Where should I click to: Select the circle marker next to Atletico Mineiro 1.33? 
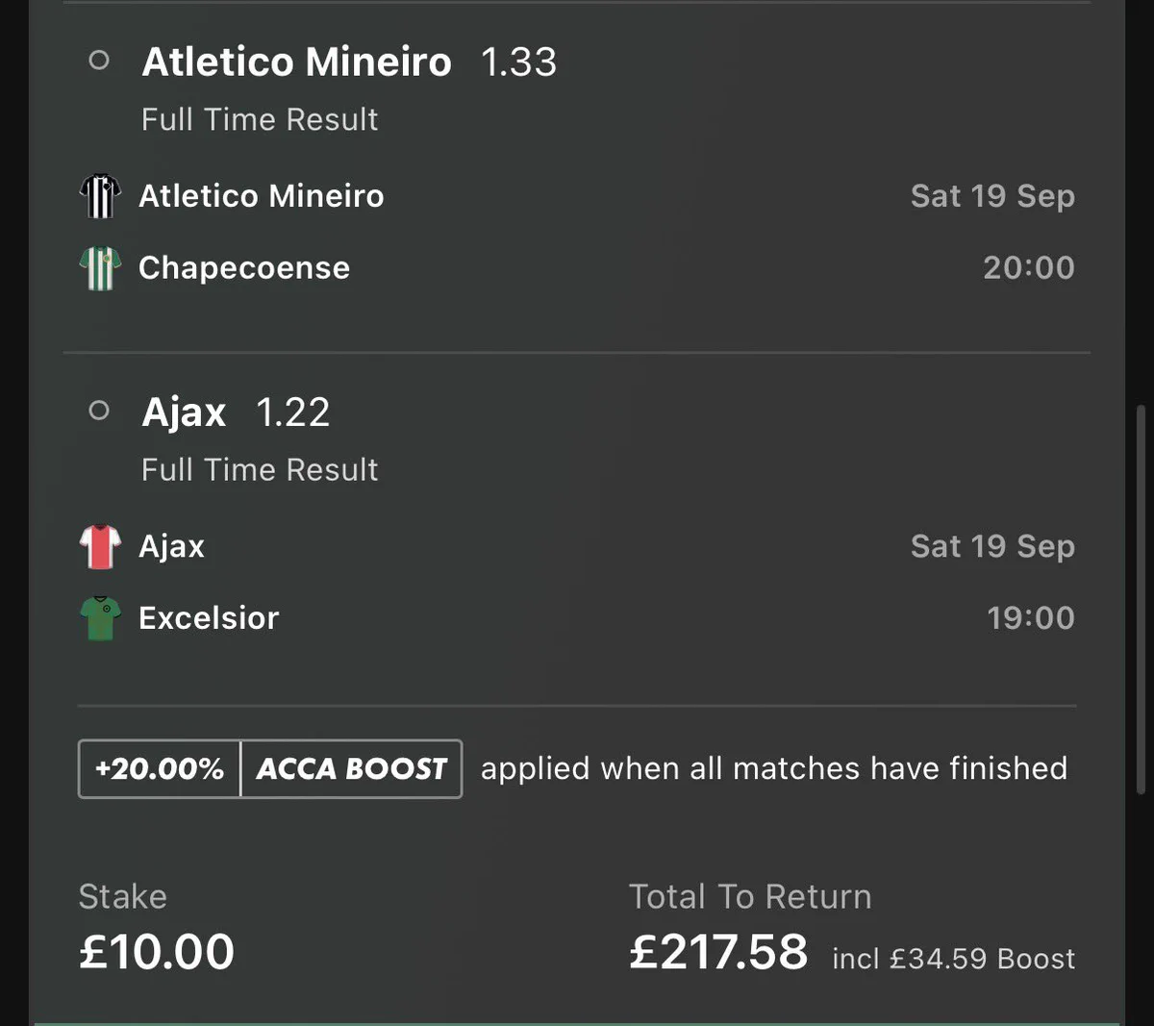98,61
